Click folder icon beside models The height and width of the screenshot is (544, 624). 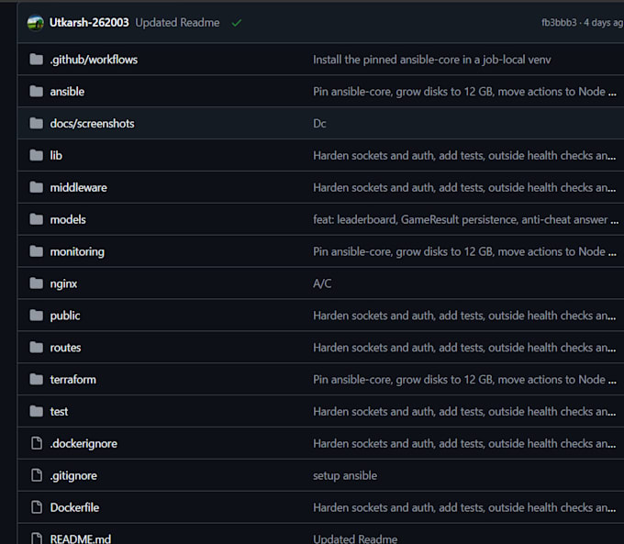coord(36,219)
